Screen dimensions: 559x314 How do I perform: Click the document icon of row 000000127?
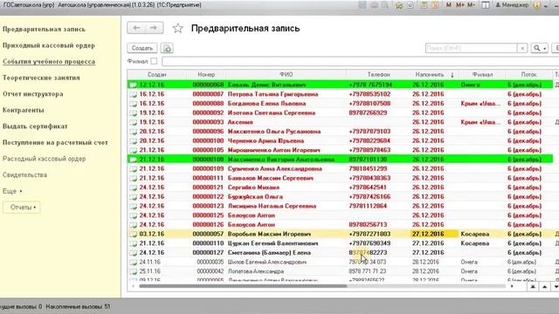point(133,253)
